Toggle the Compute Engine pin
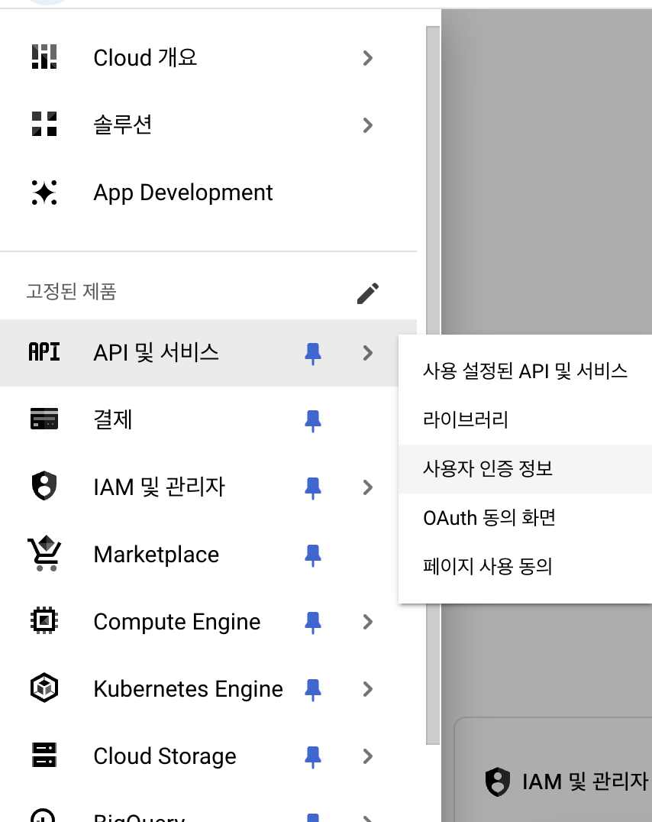 pos(313,621)
